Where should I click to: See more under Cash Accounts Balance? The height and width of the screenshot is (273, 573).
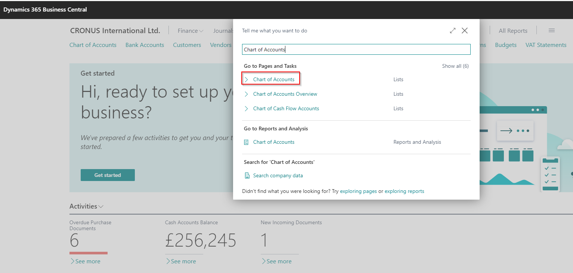[181, 261]
